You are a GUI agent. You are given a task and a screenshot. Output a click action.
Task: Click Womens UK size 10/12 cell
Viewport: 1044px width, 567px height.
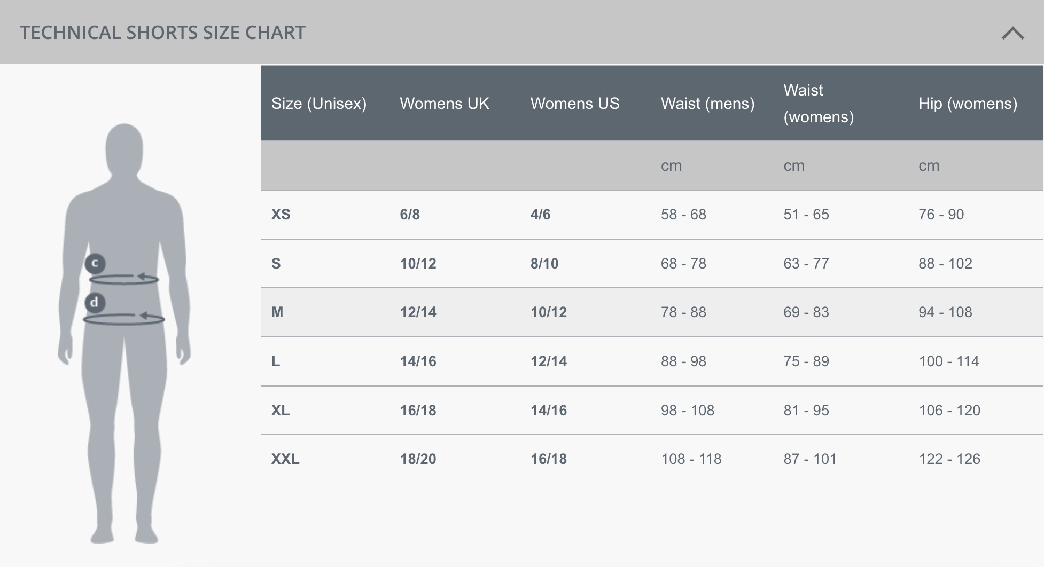[x=418, y=264]
